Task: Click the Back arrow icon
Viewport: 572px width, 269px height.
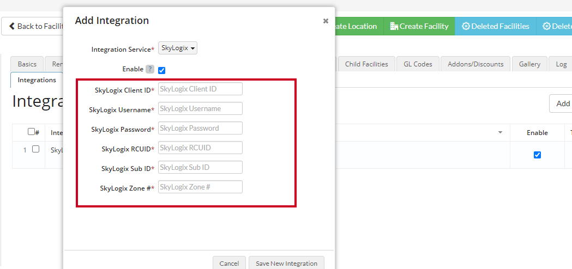Action: (x=12, y=26)
